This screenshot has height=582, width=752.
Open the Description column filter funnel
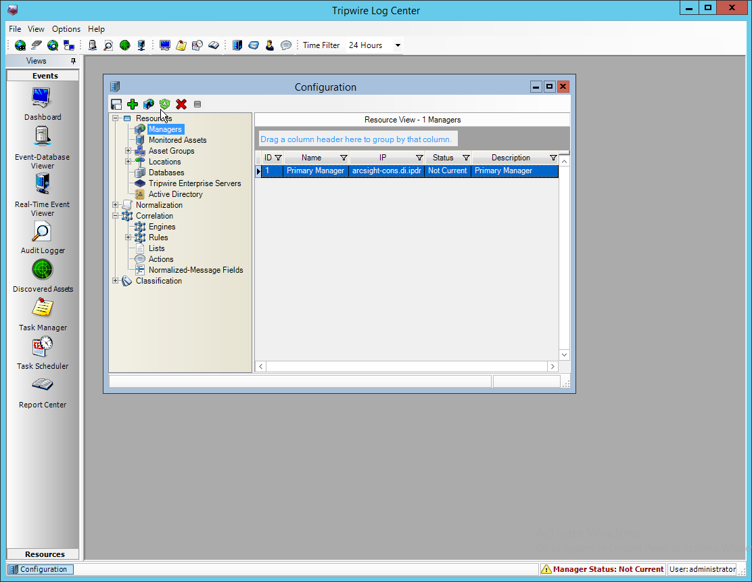click(553, 158)
